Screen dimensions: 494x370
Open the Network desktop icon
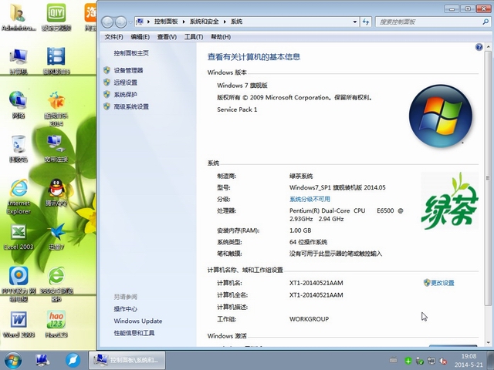coord(19,105)
